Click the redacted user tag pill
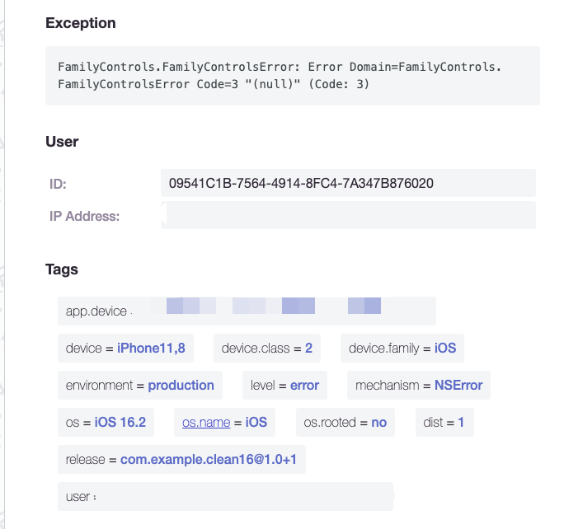Viewport: 564px width, 529px height. [226, 497]
